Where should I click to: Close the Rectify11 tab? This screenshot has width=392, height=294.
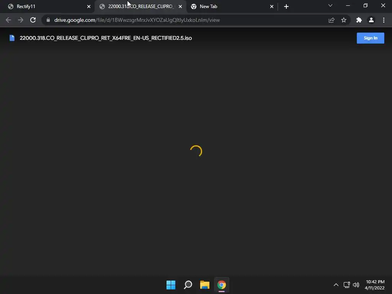click(89, 7)
